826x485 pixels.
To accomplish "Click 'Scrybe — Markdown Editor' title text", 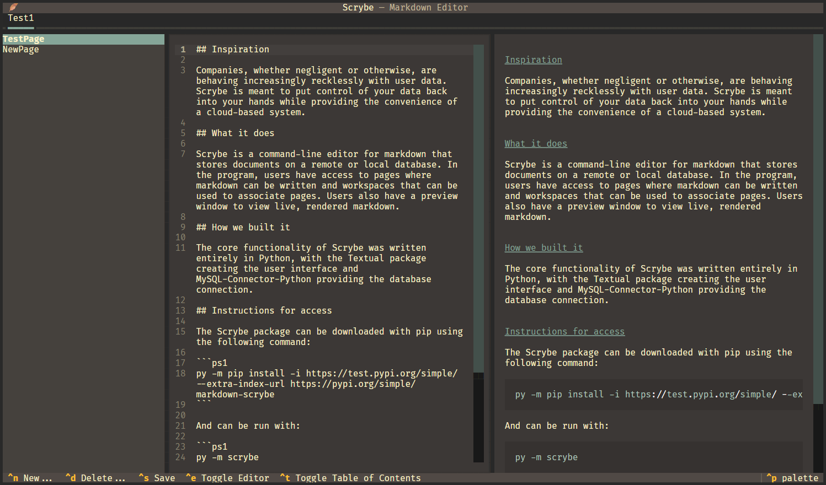I will click(x=405, y=8).
